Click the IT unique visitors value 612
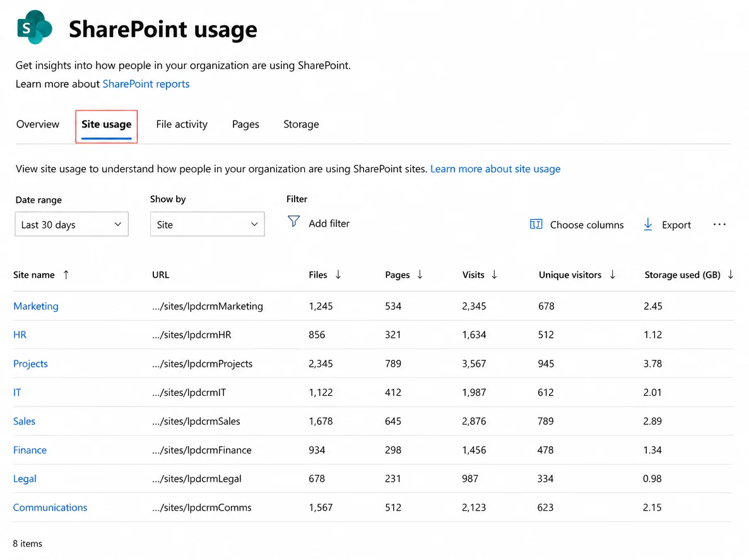 [x=546, y=392]
